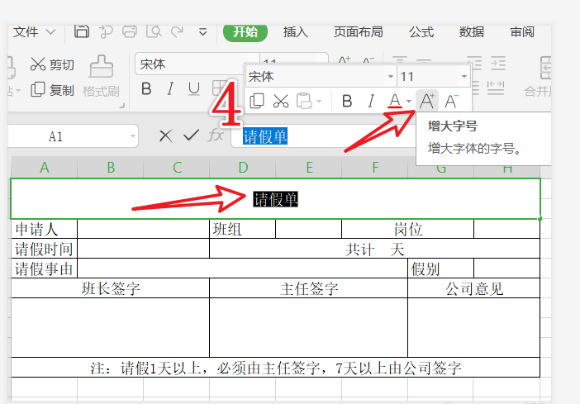The image size is (580, 404).
Task: Open the font color dropdown arrow
Action: pos(409,101)
